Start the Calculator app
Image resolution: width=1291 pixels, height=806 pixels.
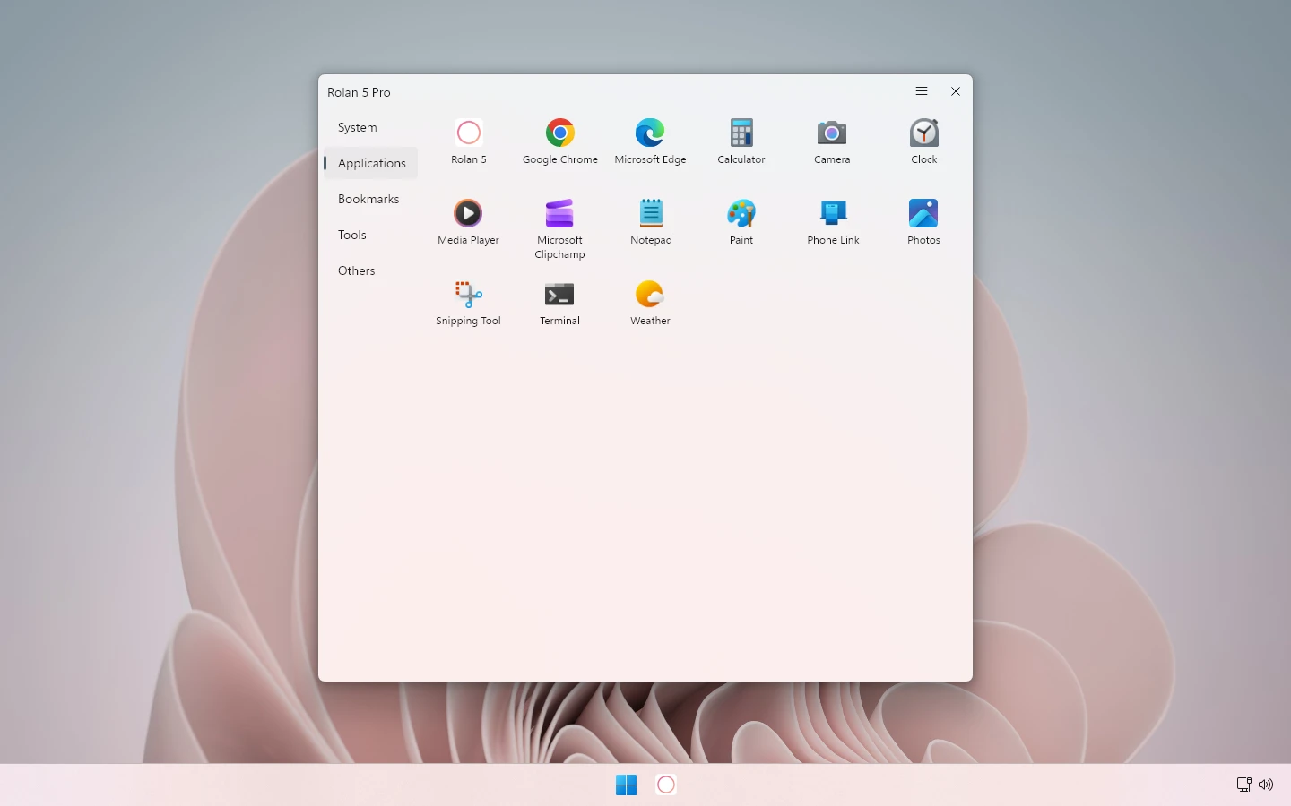[x=741, y=141]
